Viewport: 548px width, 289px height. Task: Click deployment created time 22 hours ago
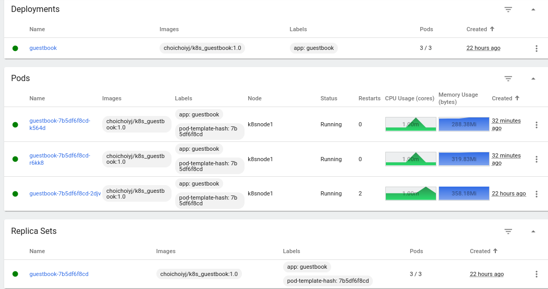483,48
